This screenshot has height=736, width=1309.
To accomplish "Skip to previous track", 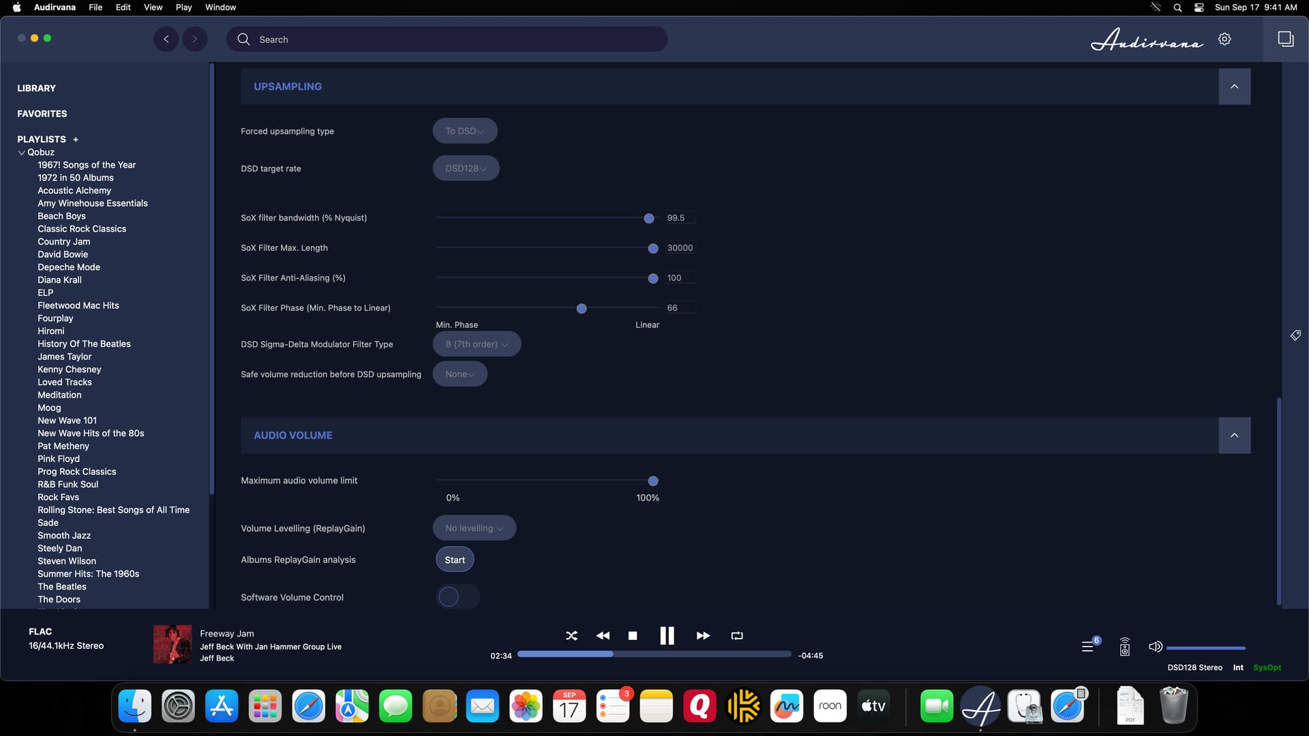I will pos(603,635).
